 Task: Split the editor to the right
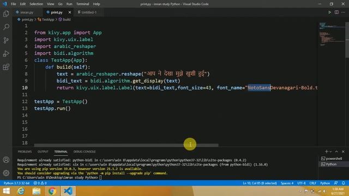tap(336, 12)
